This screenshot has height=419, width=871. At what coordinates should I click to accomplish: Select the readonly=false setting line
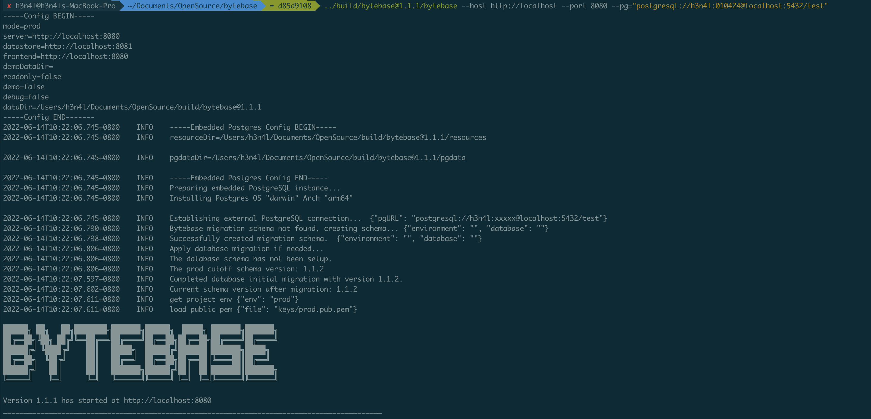click(x=32, y=77)
